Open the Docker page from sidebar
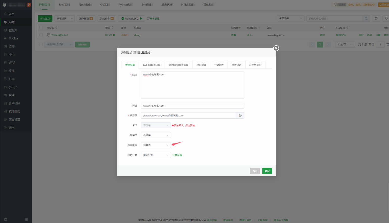 point(13,38)
